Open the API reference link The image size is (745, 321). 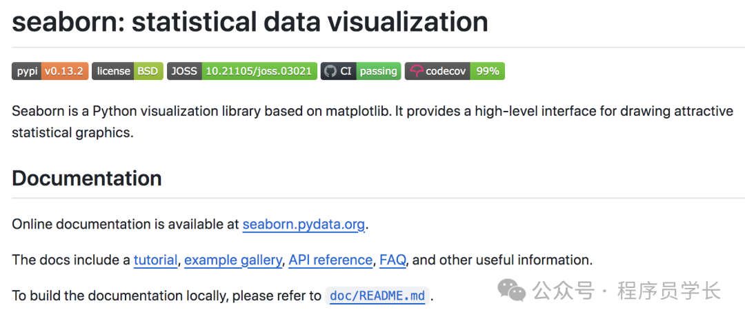click(330, 260)
